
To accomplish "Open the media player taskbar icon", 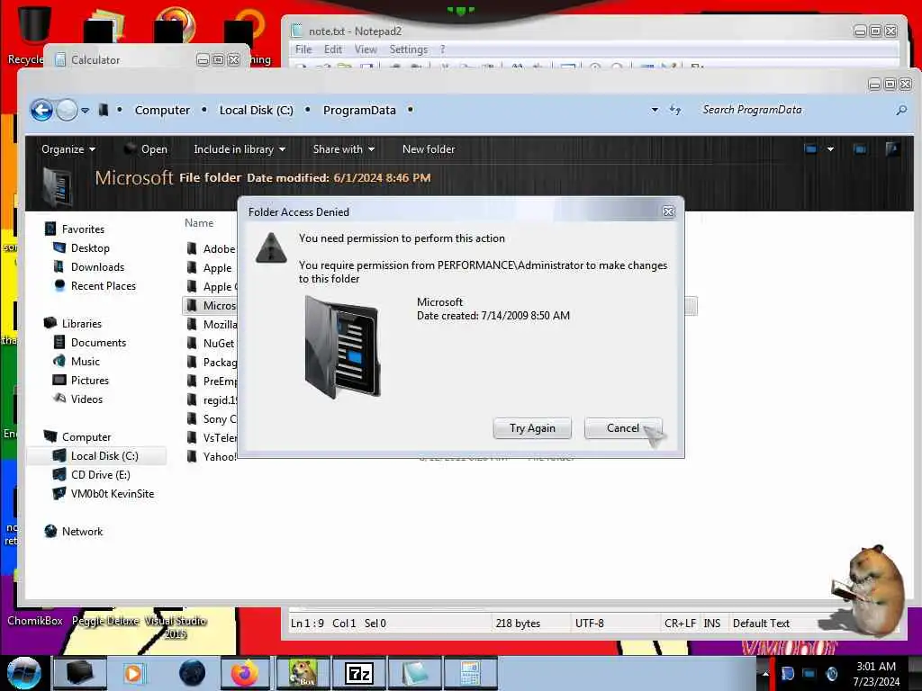I will 133,673.
